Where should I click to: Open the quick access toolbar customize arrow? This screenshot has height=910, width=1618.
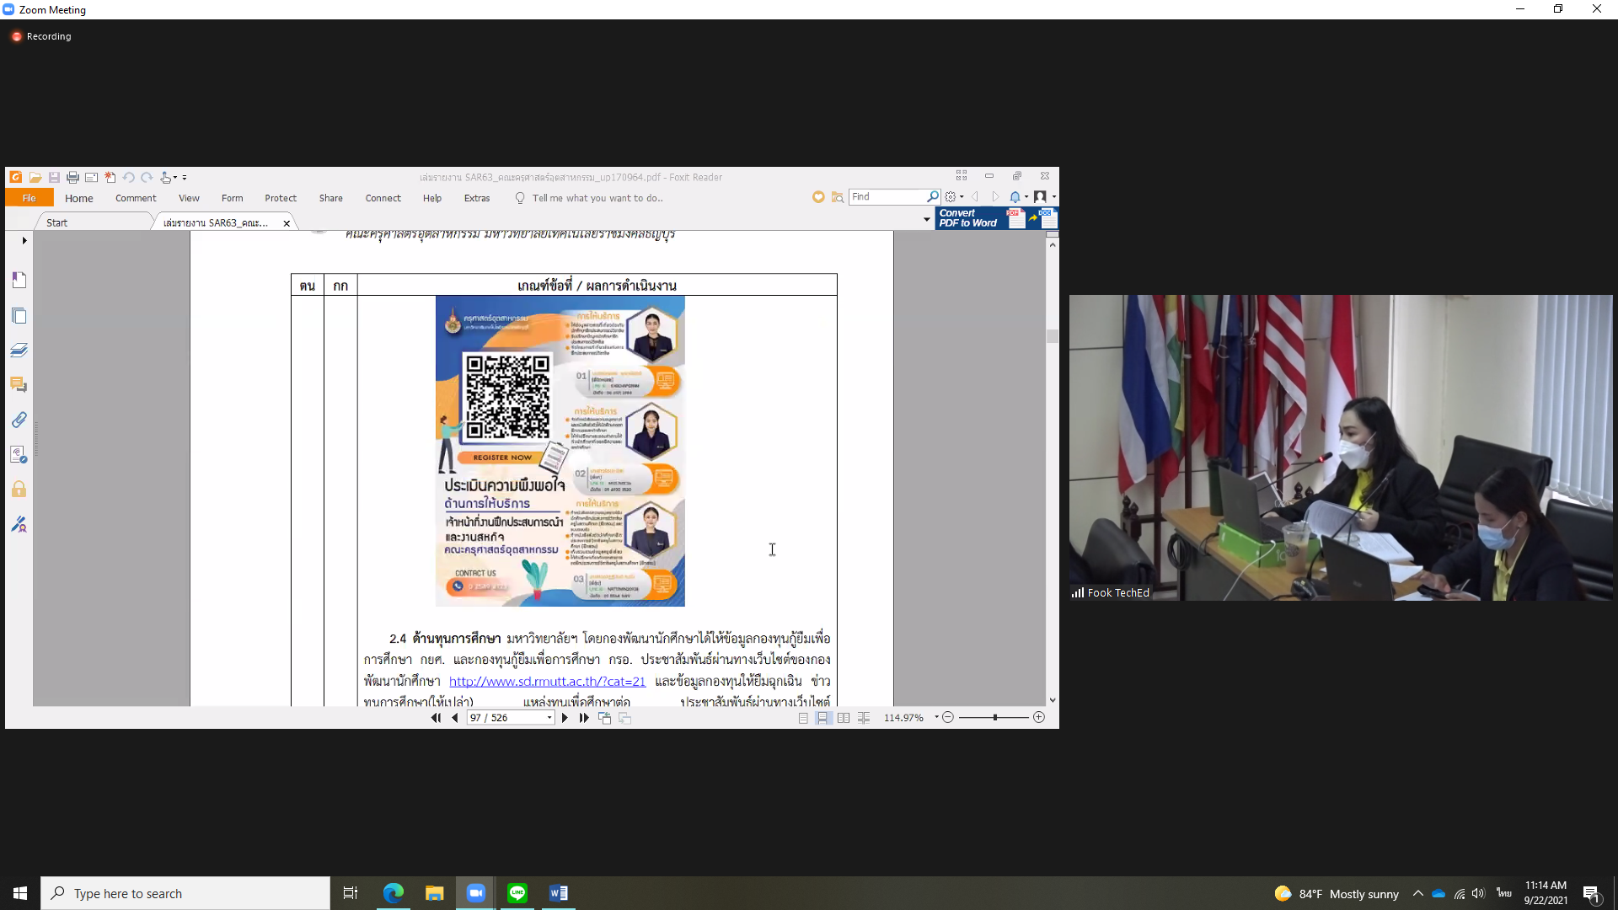[185, 178]
